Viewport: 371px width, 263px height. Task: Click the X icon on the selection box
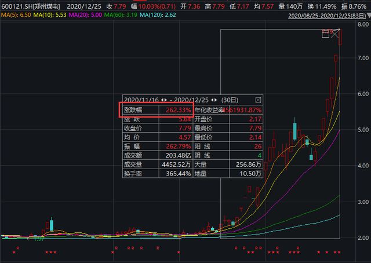tap(335, 34)
